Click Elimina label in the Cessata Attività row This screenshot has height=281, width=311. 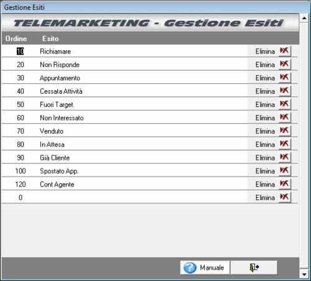(x=265, y=91)
